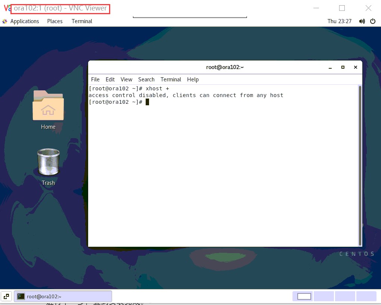Click the clock to open the calendar
Viewport: 381px width, 305px height.
tap(340, 21)
